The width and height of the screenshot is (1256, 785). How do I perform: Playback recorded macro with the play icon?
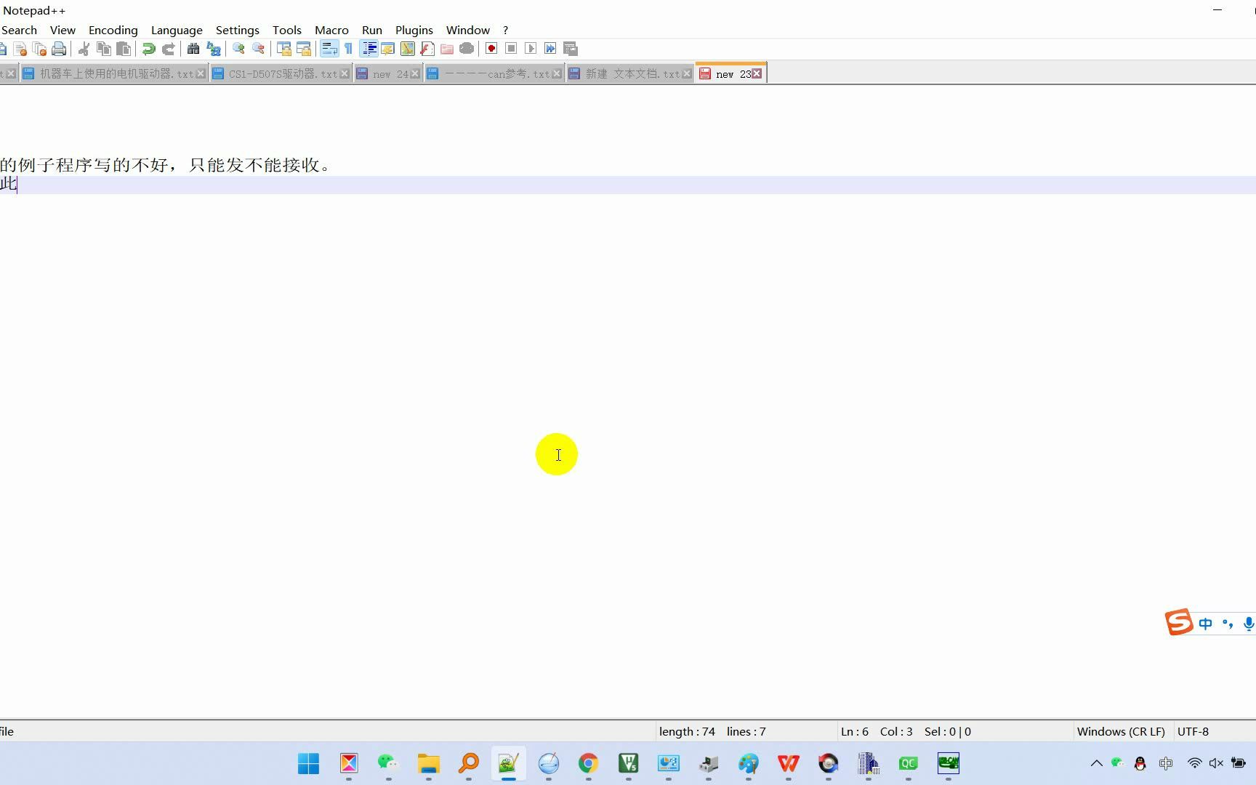531,48
